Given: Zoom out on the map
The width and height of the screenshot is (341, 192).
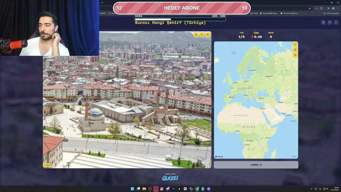Looking at the screenshot, I should click(x=295, y=55).
